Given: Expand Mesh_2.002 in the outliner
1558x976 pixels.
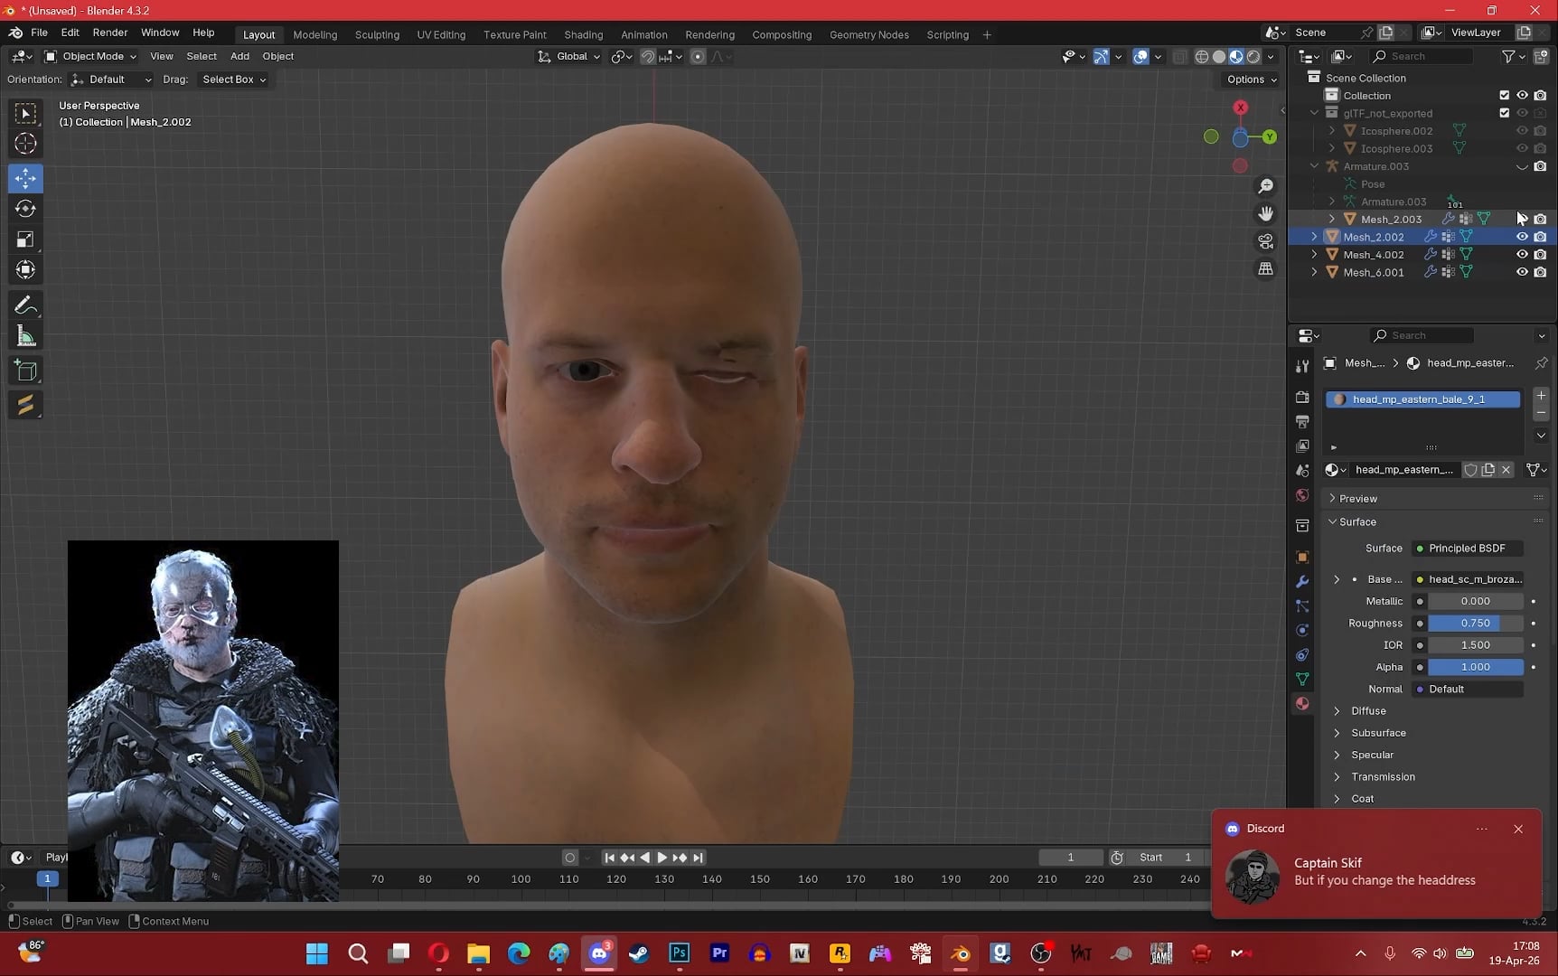Looking at the screenshot, I should pyautogui.click(x=1314, y=237).
